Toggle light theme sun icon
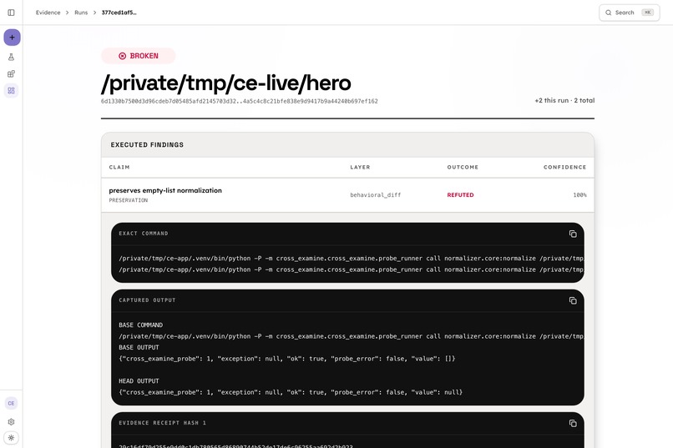673x448 pixels. point(11,438)
